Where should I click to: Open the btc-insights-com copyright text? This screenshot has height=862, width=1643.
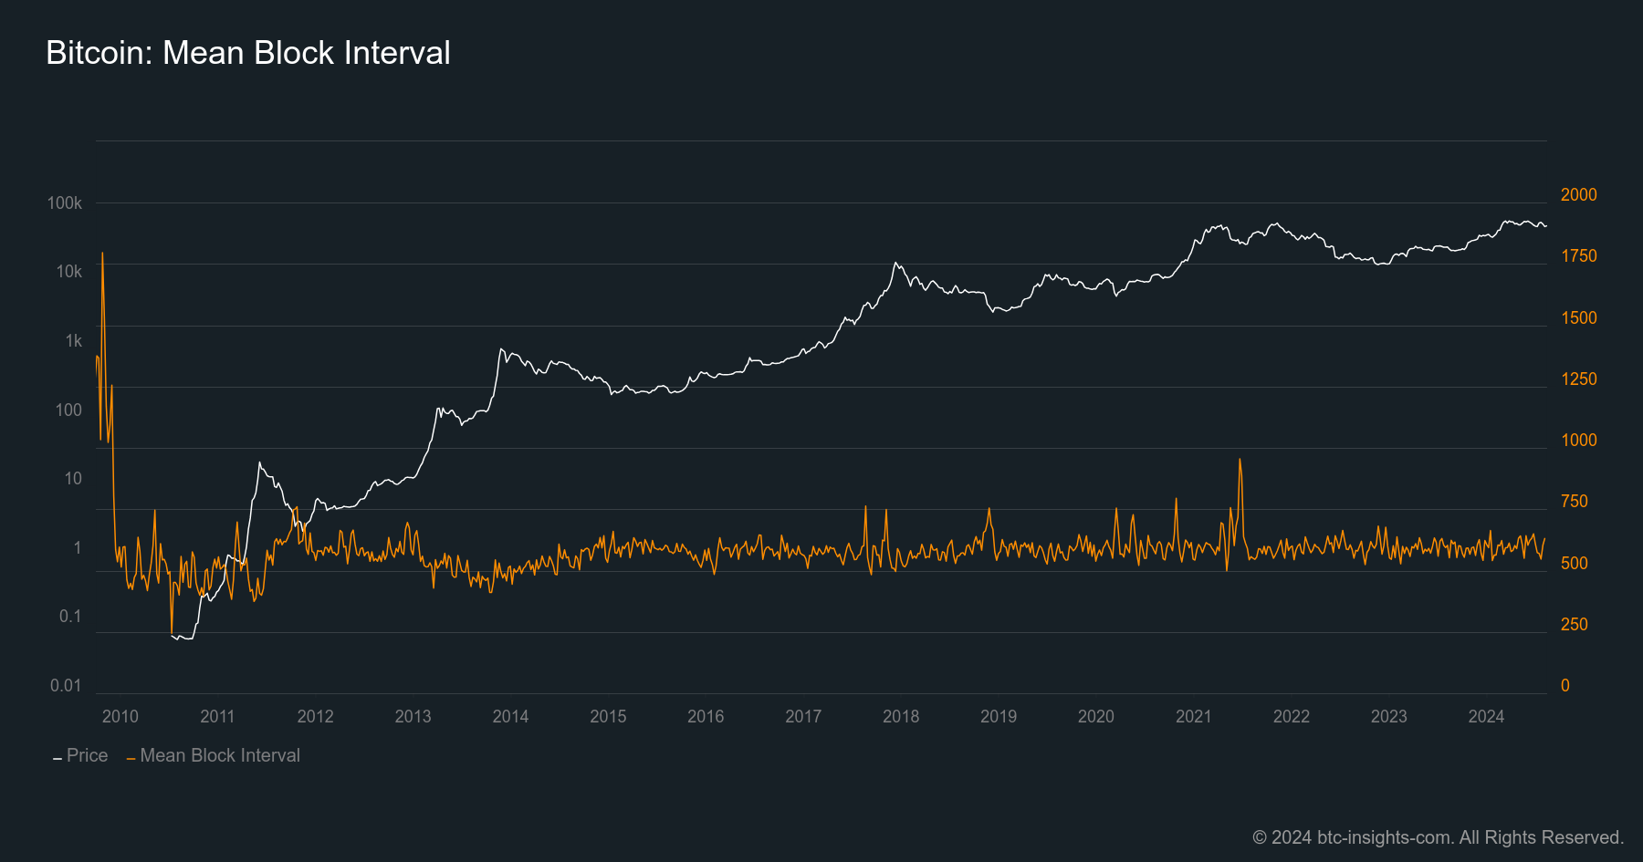[1438, 837]
